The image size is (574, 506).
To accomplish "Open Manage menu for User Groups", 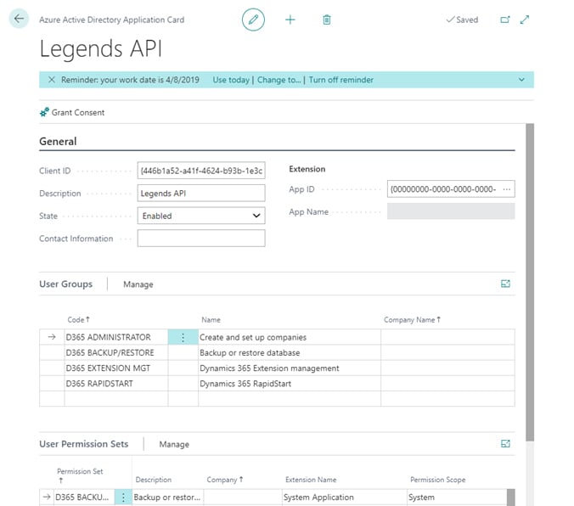I will click(138, 284).
